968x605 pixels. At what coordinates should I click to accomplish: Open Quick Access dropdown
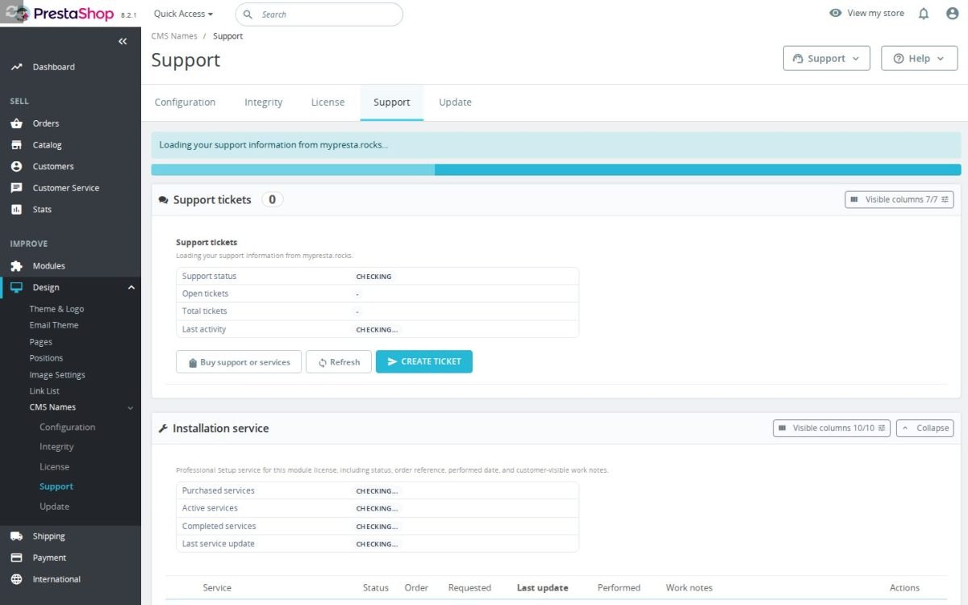[184, 14]
